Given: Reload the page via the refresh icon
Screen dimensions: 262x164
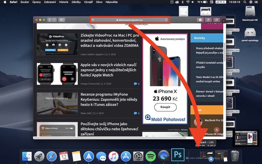Looking at the screenshot, I should coord(166,20).
